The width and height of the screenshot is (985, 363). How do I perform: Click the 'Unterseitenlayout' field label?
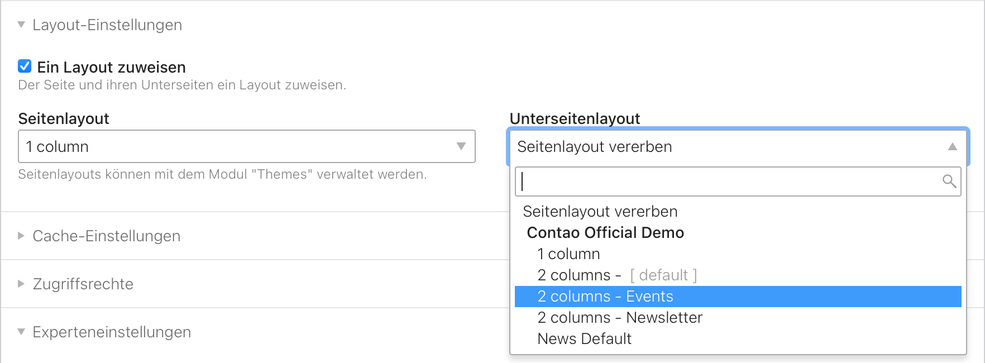click(x=575, y=118)
